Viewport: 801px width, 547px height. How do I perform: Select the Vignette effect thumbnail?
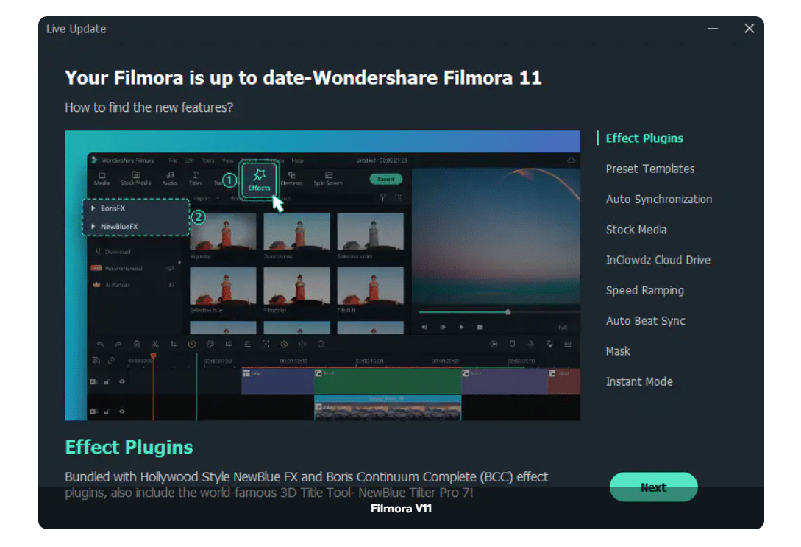(223, 233)
